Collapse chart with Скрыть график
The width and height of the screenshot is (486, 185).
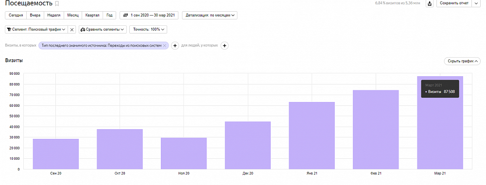coord(462,61)
